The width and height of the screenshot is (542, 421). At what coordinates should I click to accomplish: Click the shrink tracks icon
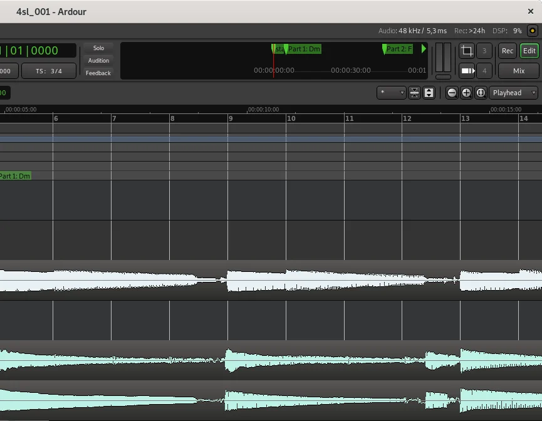tap(414, 93)
